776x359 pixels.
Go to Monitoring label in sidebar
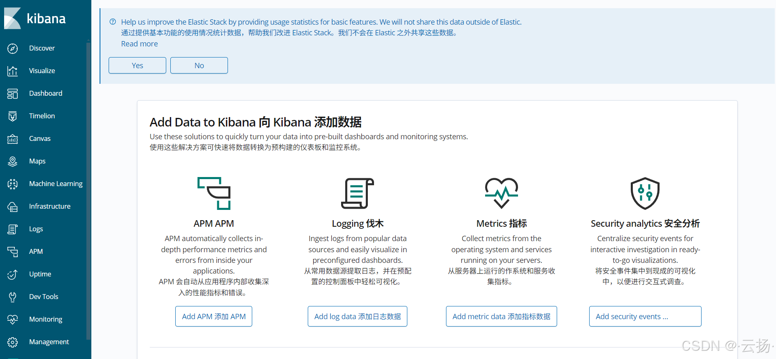click(46, 319)
